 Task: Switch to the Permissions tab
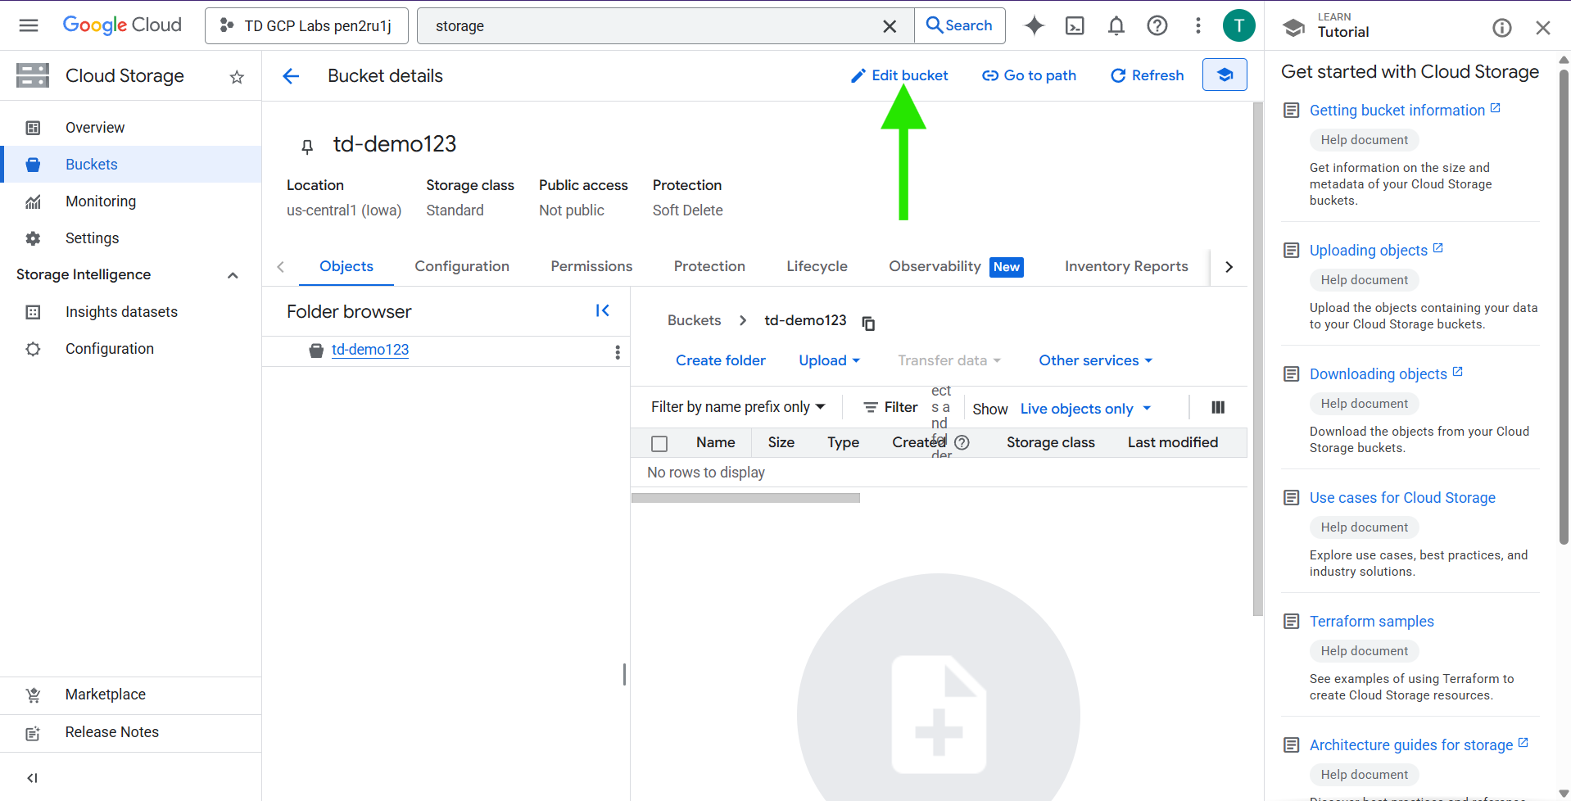[591, 266]
